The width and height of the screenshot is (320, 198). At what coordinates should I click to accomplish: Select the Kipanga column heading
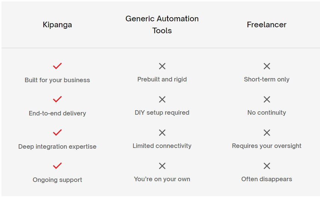point(57,25)
